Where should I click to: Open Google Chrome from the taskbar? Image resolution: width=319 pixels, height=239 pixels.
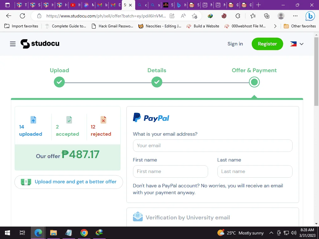point(84,233)
